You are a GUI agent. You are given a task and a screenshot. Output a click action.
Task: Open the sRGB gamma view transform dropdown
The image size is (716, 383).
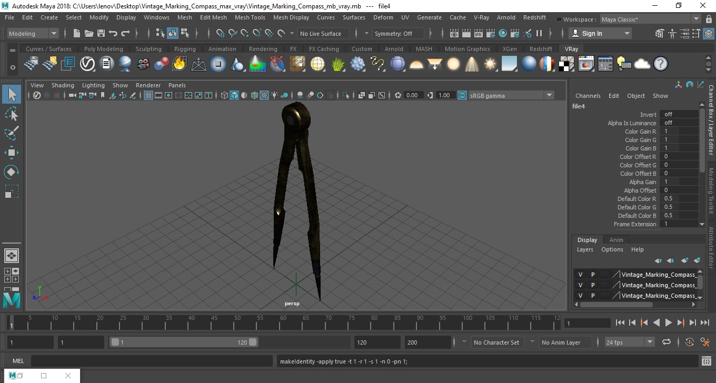click(x=511, y=95)
